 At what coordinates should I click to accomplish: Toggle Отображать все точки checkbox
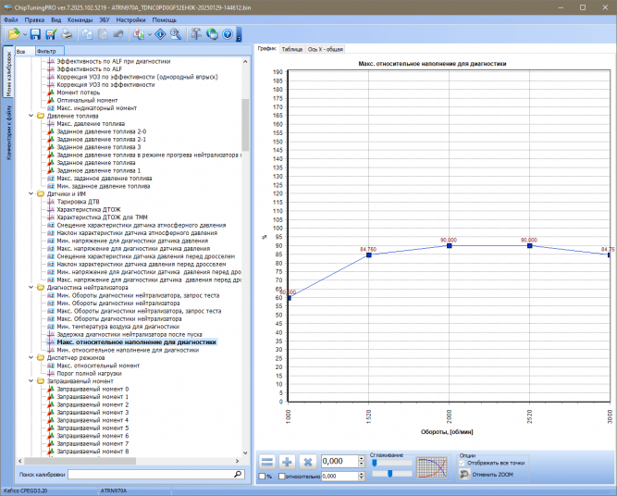click(462, 463)
